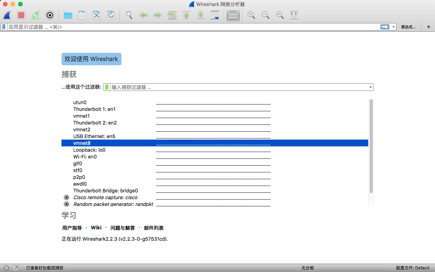This screenshot has width=435, height=272.
Task: Zoom in the main window text
Action: 251,15
